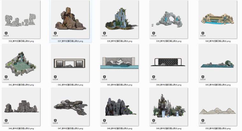Click the 048_新中式景石假山跌水.png file name
Viewport: 242px width, 131px height.
pos(119,128)
